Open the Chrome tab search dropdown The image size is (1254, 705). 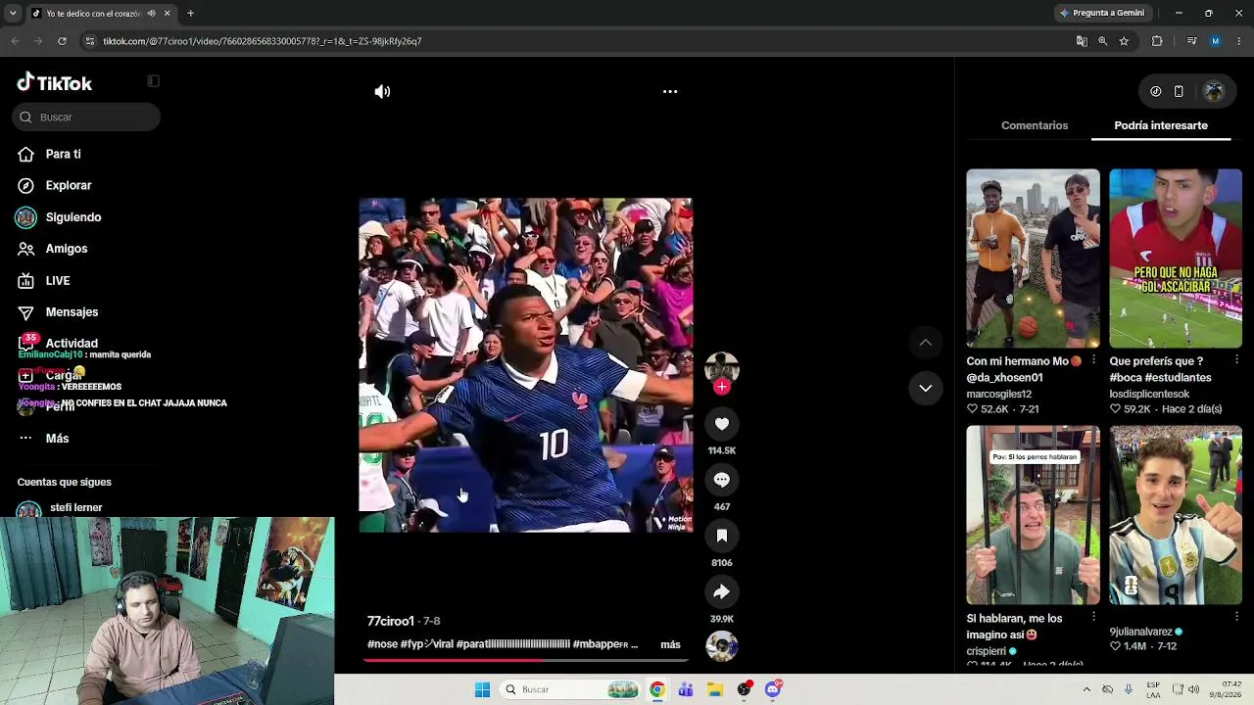tap(13, 13)
